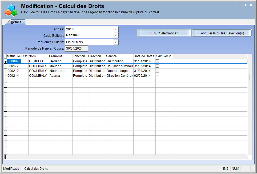Click the NUM indicator in status bar
This screenshot has height=174, width=257.
pyautogui.click(x=235, y=169)
